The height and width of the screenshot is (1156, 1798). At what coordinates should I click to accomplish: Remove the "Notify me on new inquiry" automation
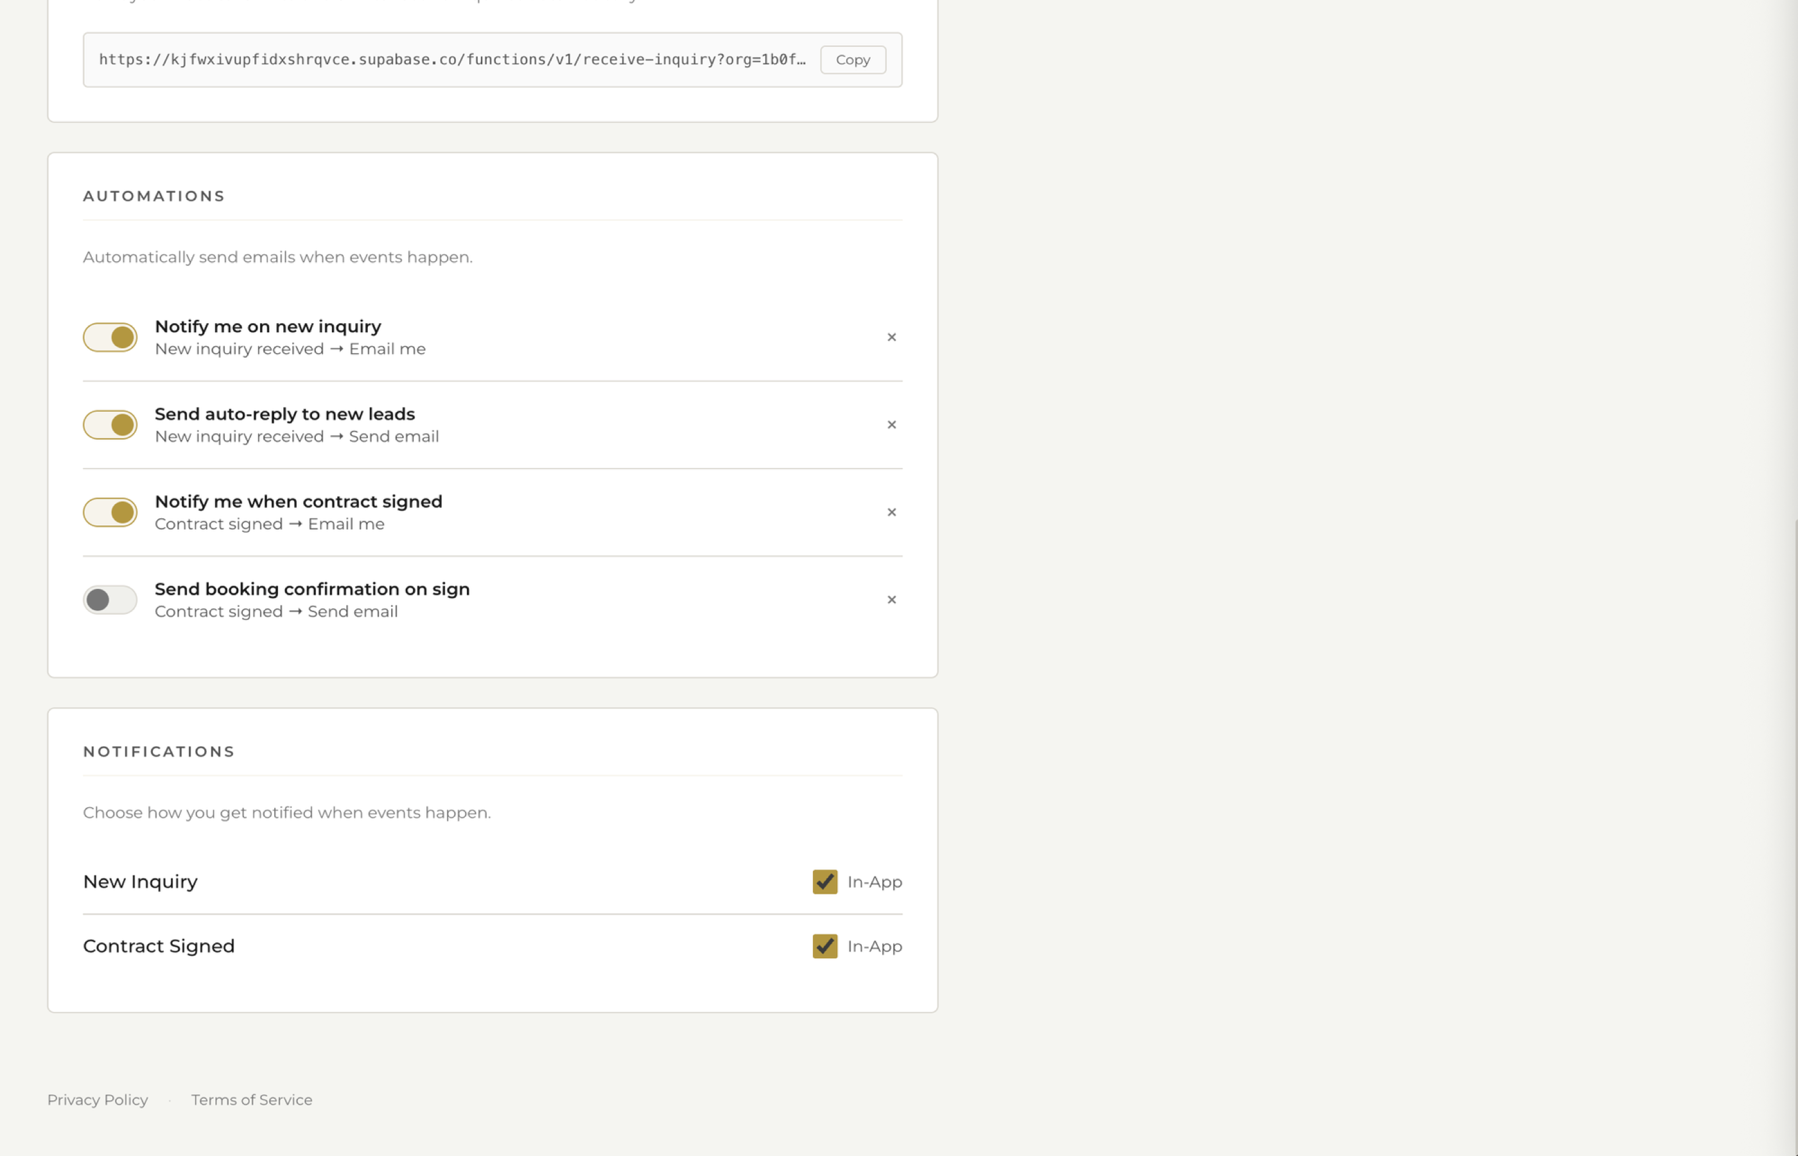coord(891,337)
